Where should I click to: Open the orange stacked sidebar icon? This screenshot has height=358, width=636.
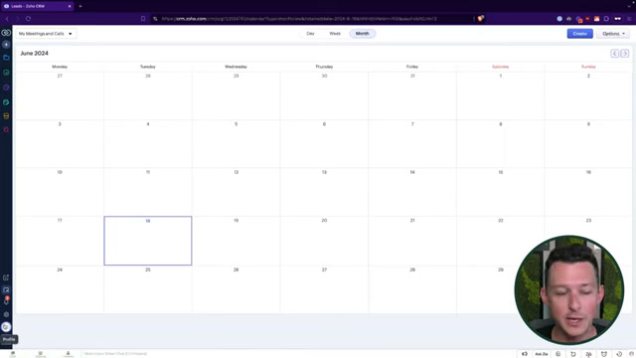click(x=6, y=116)
